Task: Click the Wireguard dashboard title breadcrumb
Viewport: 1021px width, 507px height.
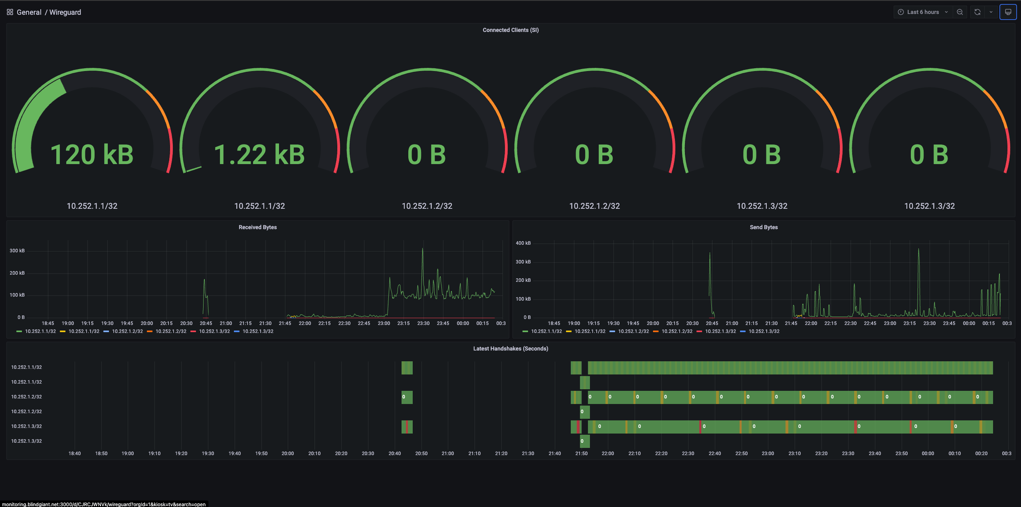Action: (x=65, y=12)
